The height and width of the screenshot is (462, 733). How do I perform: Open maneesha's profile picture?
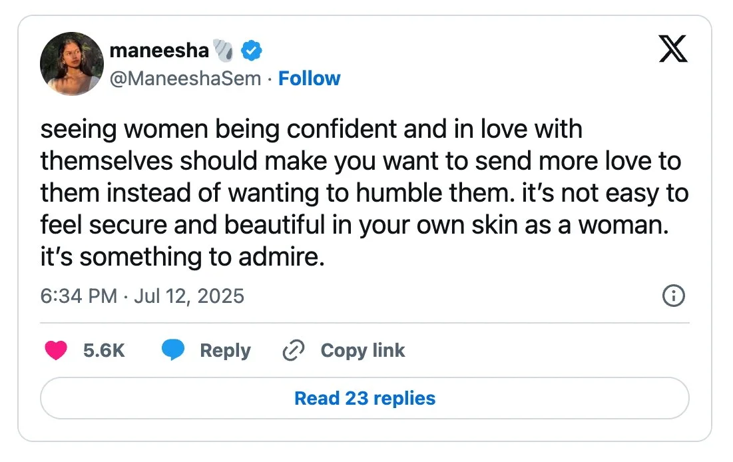[72, 63]
